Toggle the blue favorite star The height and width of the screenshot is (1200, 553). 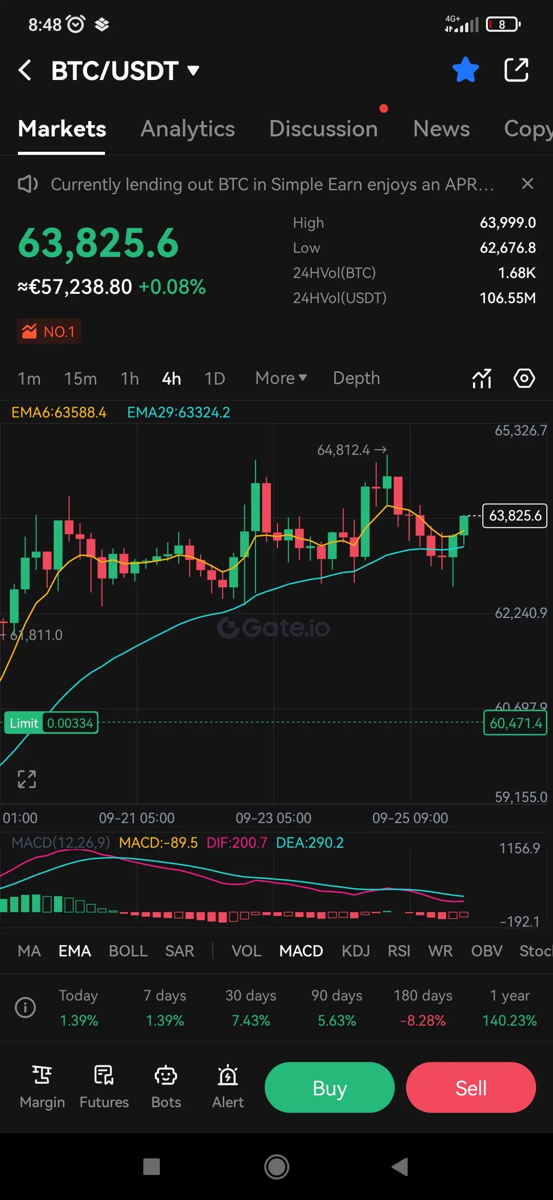[x=465, y=70]
